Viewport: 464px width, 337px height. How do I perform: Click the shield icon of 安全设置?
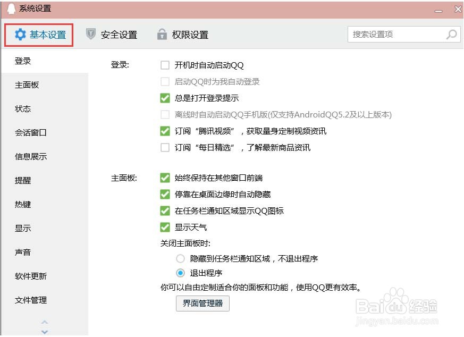[x=90, y=34]
